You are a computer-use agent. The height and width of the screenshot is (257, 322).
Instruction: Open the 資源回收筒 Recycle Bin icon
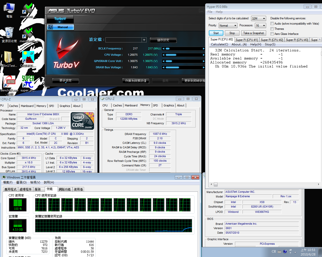click(x=9, y=34)
